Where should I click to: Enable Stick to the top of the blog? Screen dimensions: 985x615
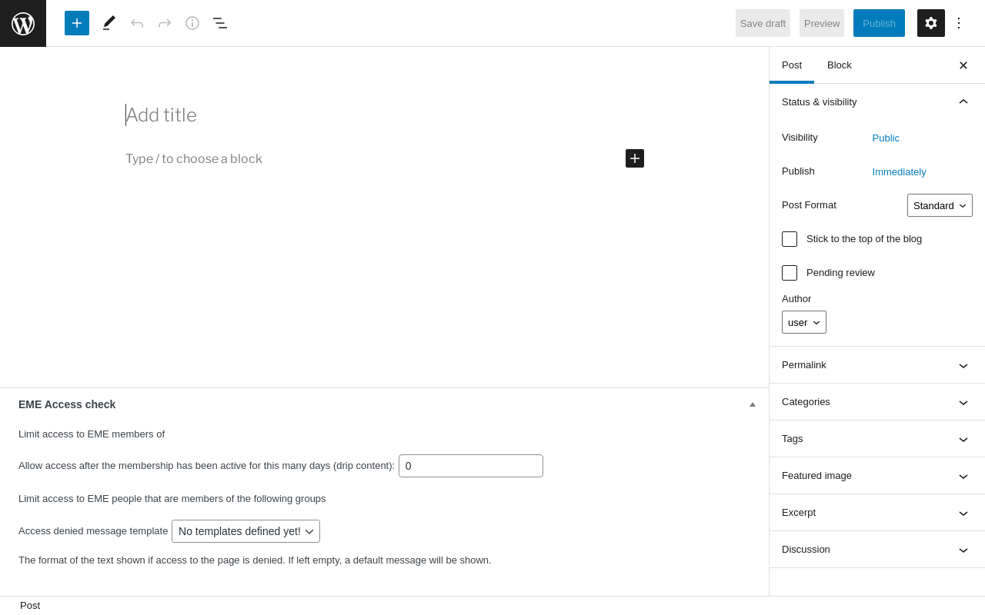tap(790, 239)
